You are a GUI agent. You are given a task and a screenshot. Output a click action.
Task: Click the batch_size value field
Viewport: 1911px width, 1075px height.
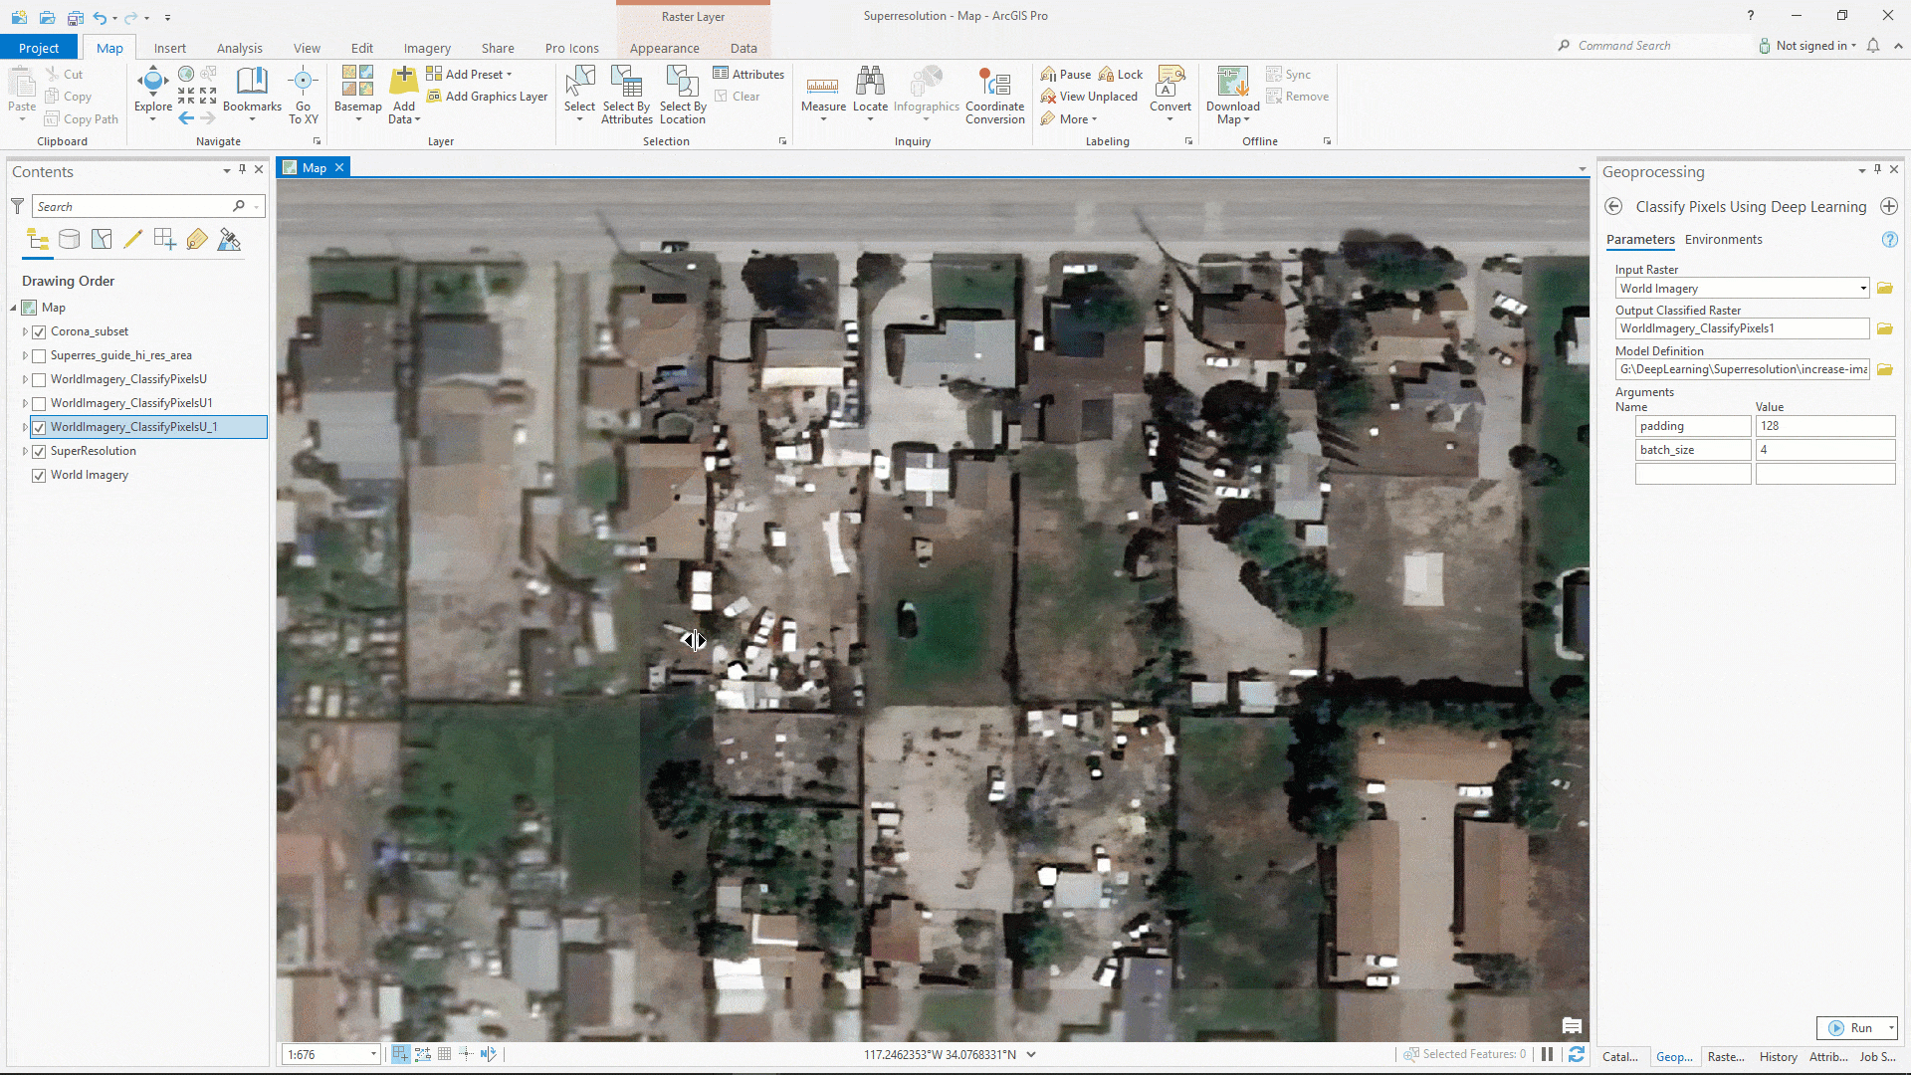point(1824,450)
